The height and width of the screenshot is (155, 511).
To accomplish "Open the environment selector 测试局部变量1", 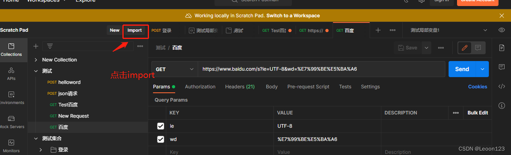I will click(x=449, y=30).
